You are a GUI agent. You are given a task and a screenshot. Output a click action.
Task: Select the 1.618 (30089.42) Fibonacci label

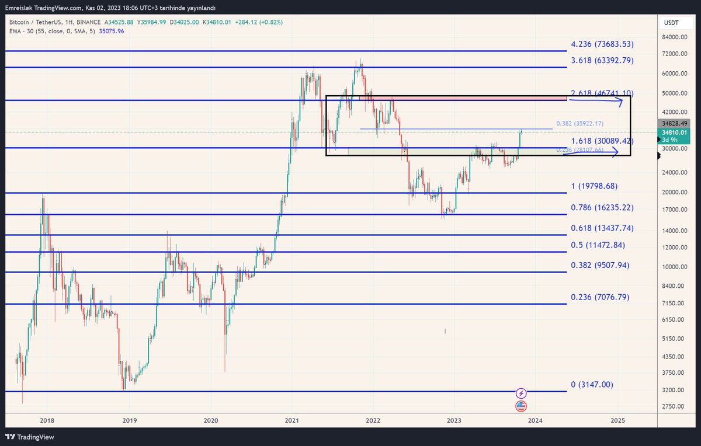(x=602, y=141)
